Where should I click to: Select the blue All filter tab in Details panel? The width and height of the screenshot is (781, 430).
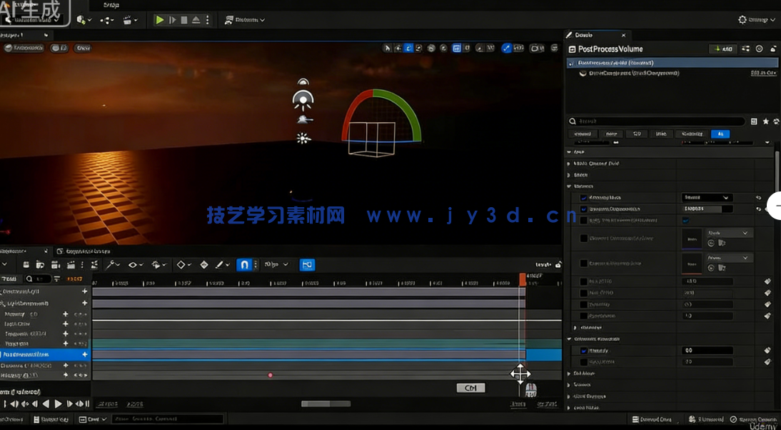[720, 134]
